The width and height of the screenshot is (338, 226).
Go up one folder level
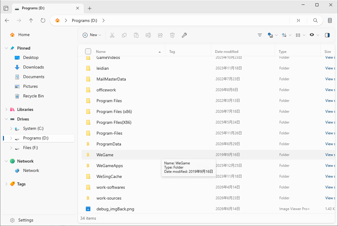click(x=31, y=20)
